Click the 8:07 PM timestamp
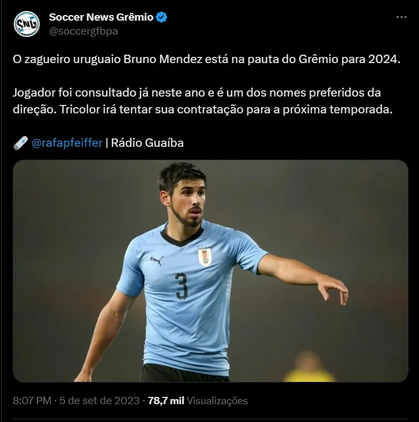Screen dimensions: 419x422 (32, 401)
